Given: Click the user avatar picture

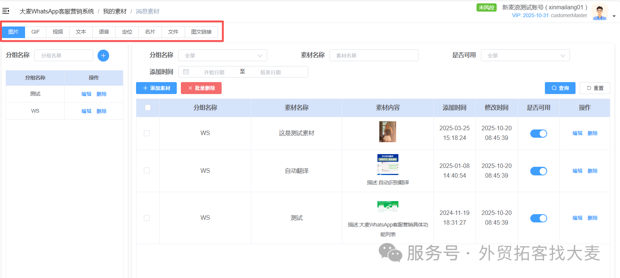Looking at the screenshot, I should coord(599,12).
